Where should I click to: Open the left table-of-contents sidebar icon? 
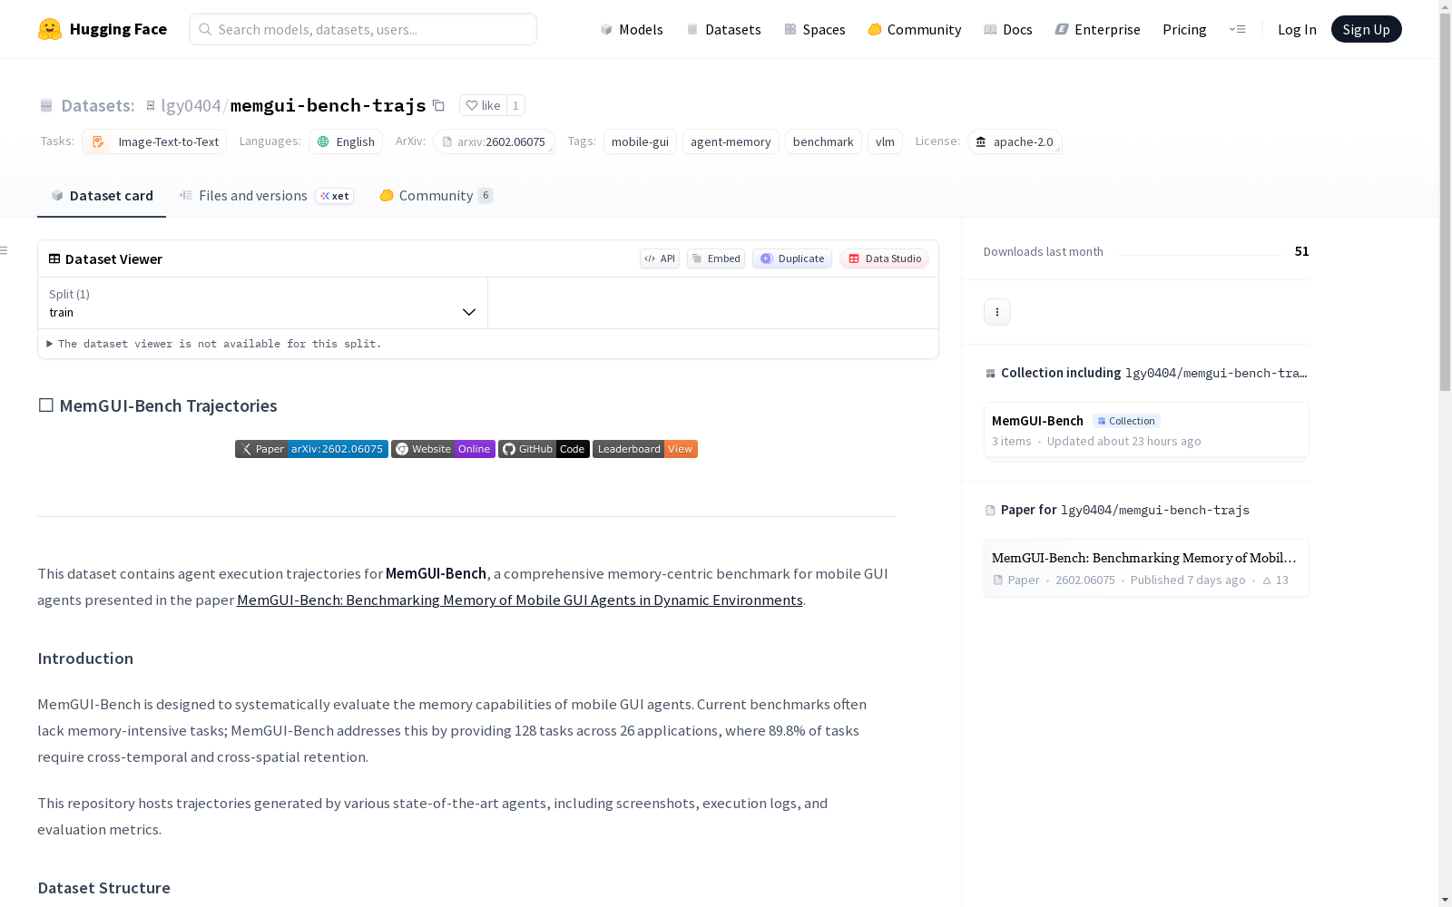(5, 250)
